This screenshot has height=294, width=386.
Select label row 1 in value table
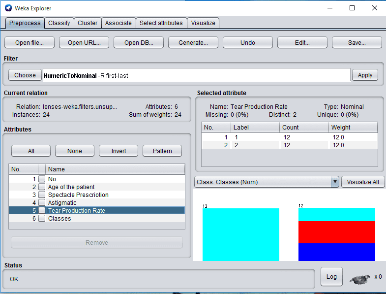point(290,137)
